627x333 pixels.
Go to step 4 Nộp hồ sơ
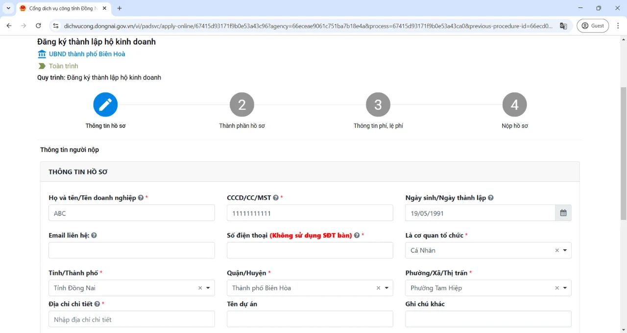click(x=514, y=105)
